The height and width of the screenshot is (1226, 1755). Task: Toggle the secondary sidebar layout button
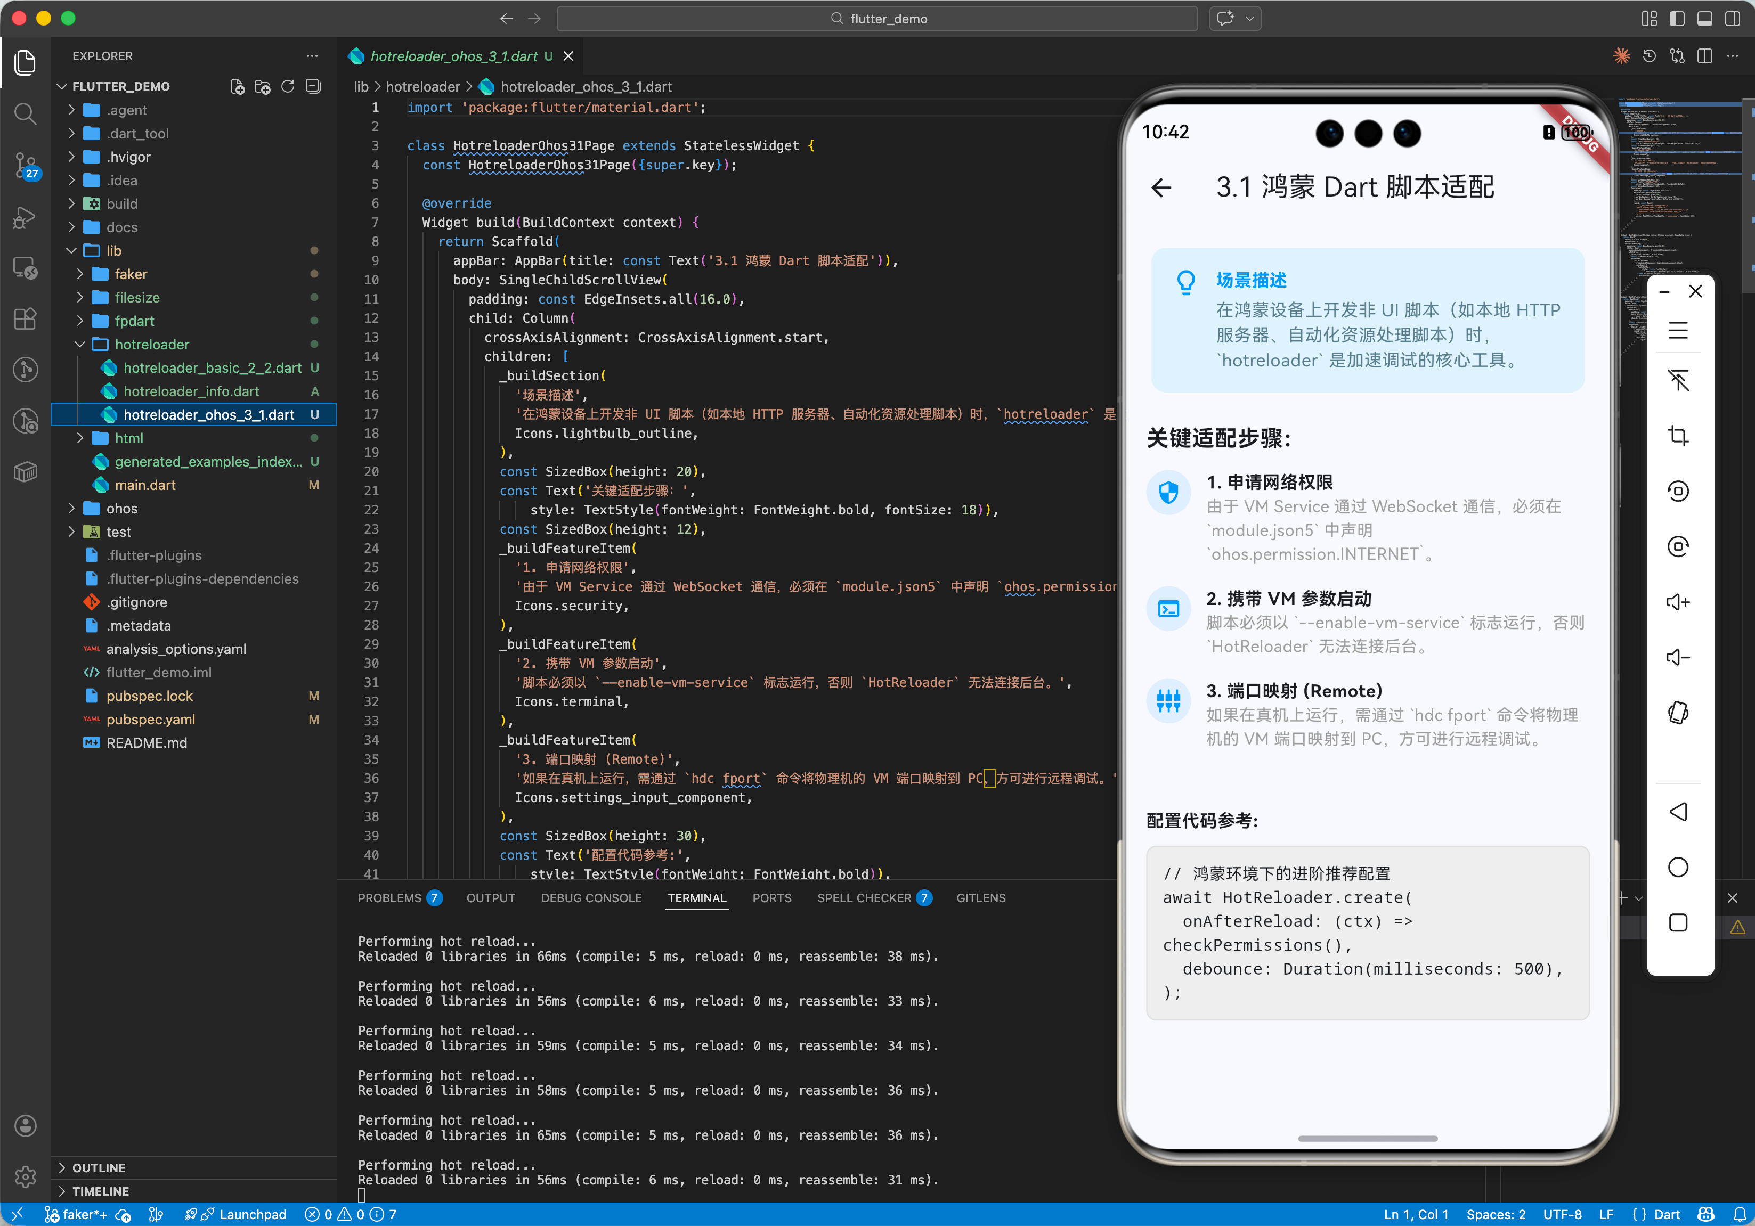(1732, 18)
